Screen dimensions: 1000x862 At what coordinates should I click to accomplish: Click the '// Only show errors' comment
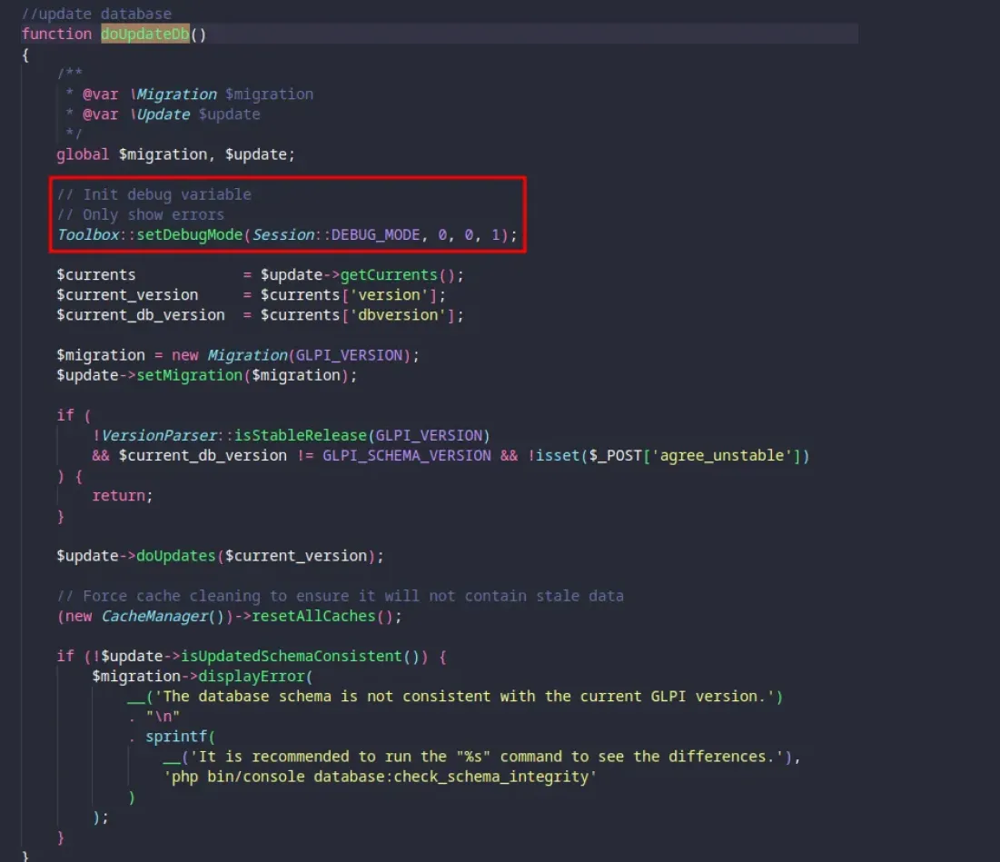click(x=140, y=215)
